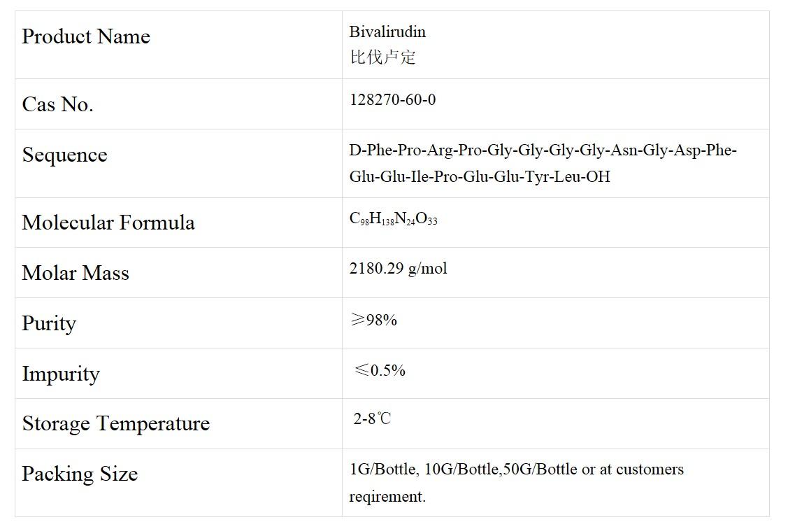Click the sequence line ending in Leu-OH
The image size is (788, 529).
(480, 176)
